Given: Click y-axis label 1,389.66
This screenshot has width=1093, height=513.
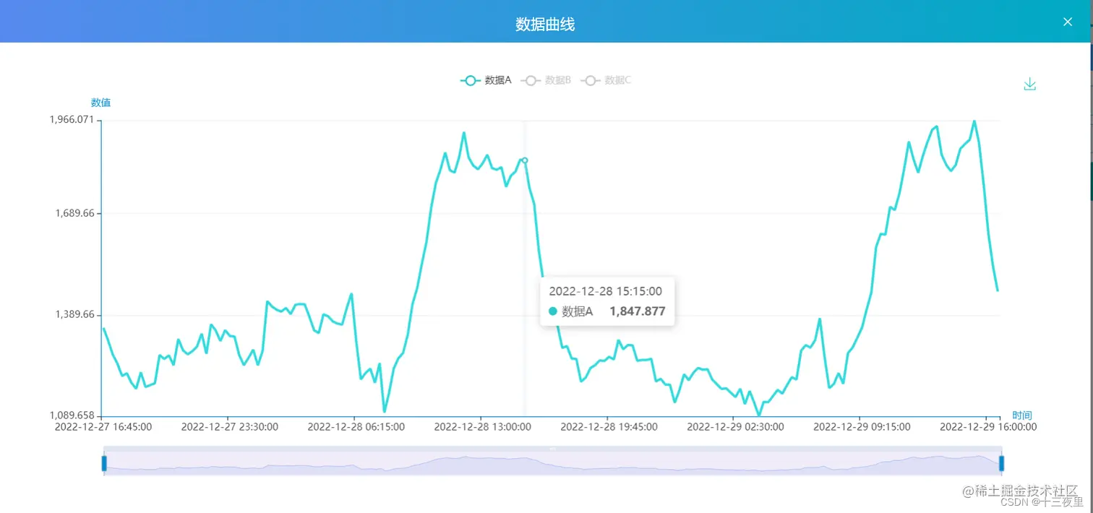Looking at the screenshot, I should tap(76, 314).
